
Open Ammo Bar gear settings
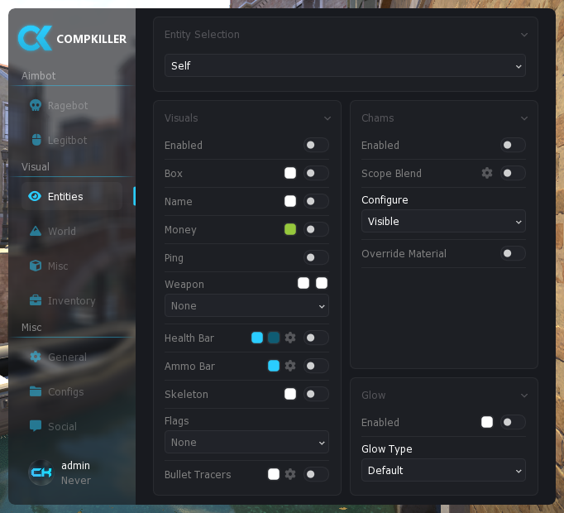coord(290,366)
